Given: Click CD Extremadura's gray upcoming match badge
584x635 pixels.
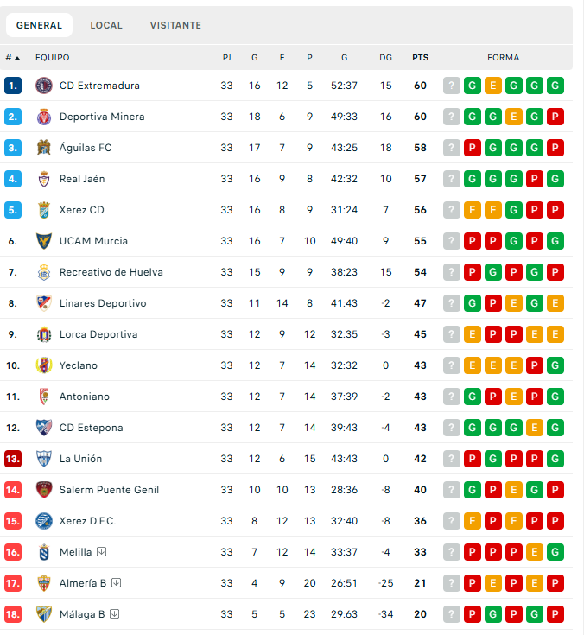Looking at the screenshot, I should pyautogui.click(x=452, y=86).
